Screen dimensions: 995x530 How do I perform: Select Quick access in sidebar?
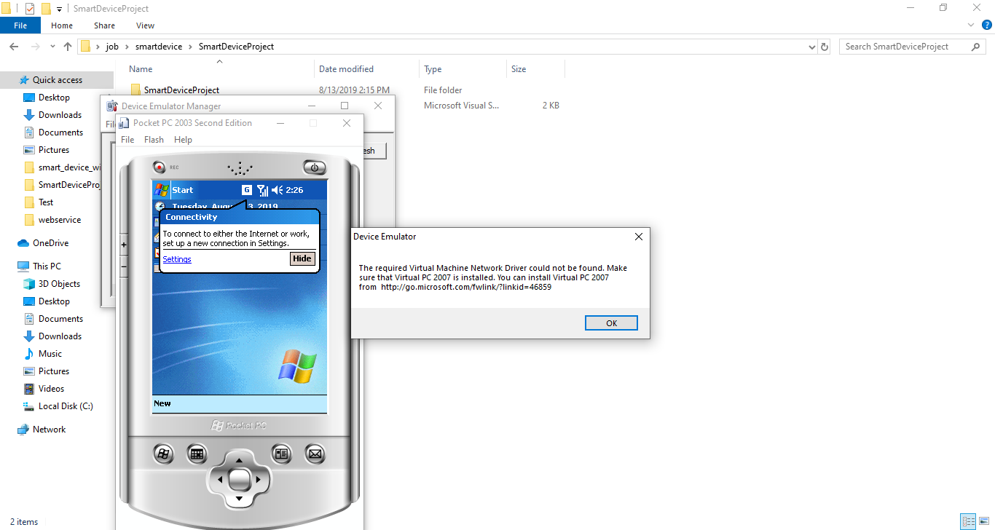pyautogui.click(x=57, y=80)
